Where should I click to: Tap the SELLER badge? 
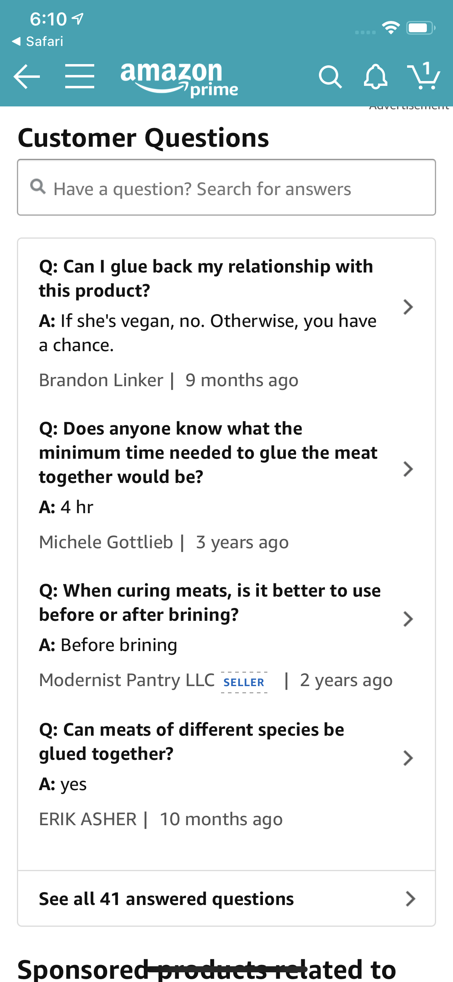click(x=244, y=682)
